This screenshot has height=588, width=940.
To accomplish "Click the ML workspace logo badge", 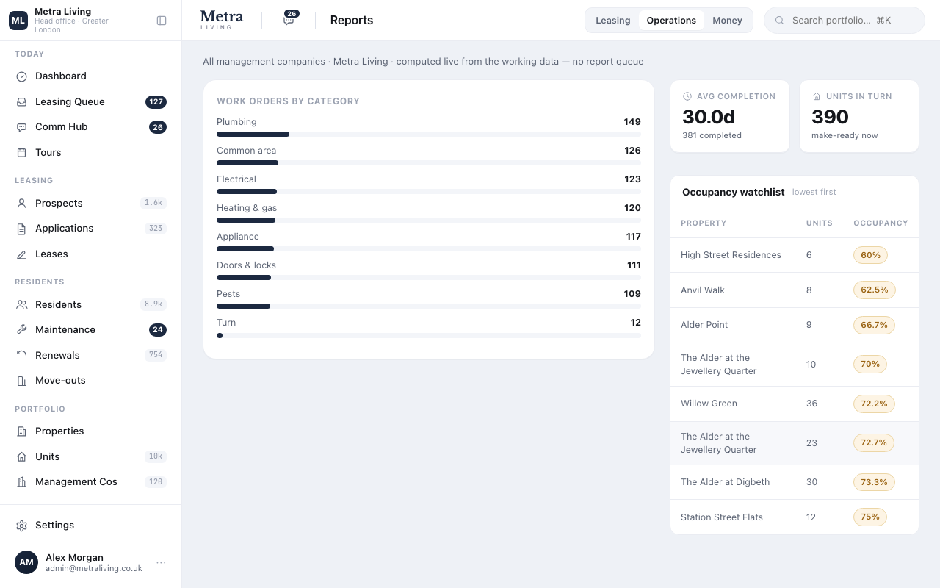I will [x=18, y=21].
